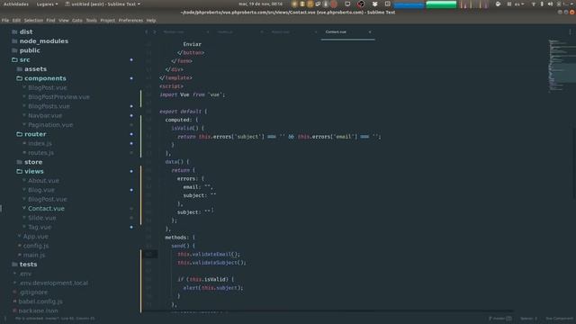Viewport: 576px width, 324px height.
Task: Click the git master branch indicator in status bar
Action: 500,319
